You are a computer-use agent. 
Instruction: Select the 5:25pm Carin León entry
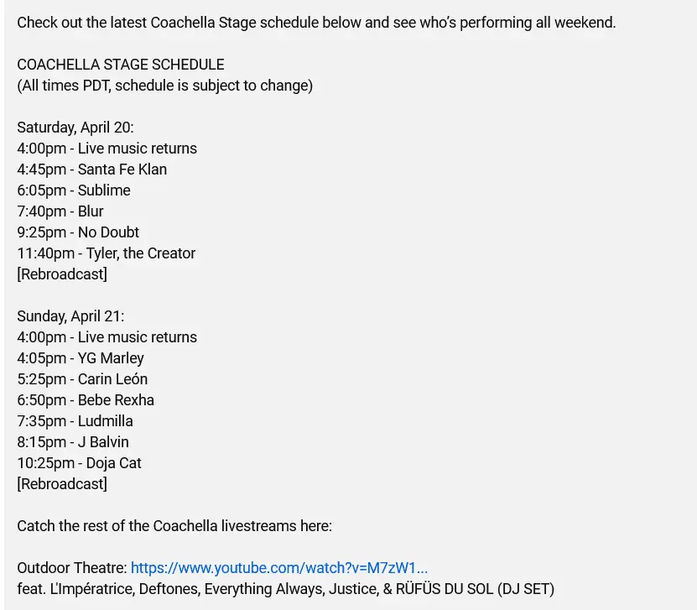point(82,379)
